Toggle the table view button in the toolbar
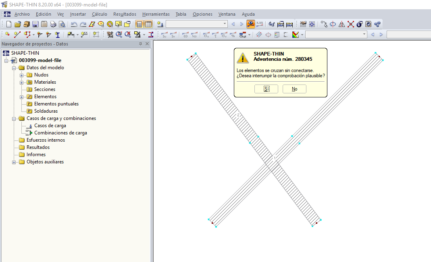 [x=148, y=24]
